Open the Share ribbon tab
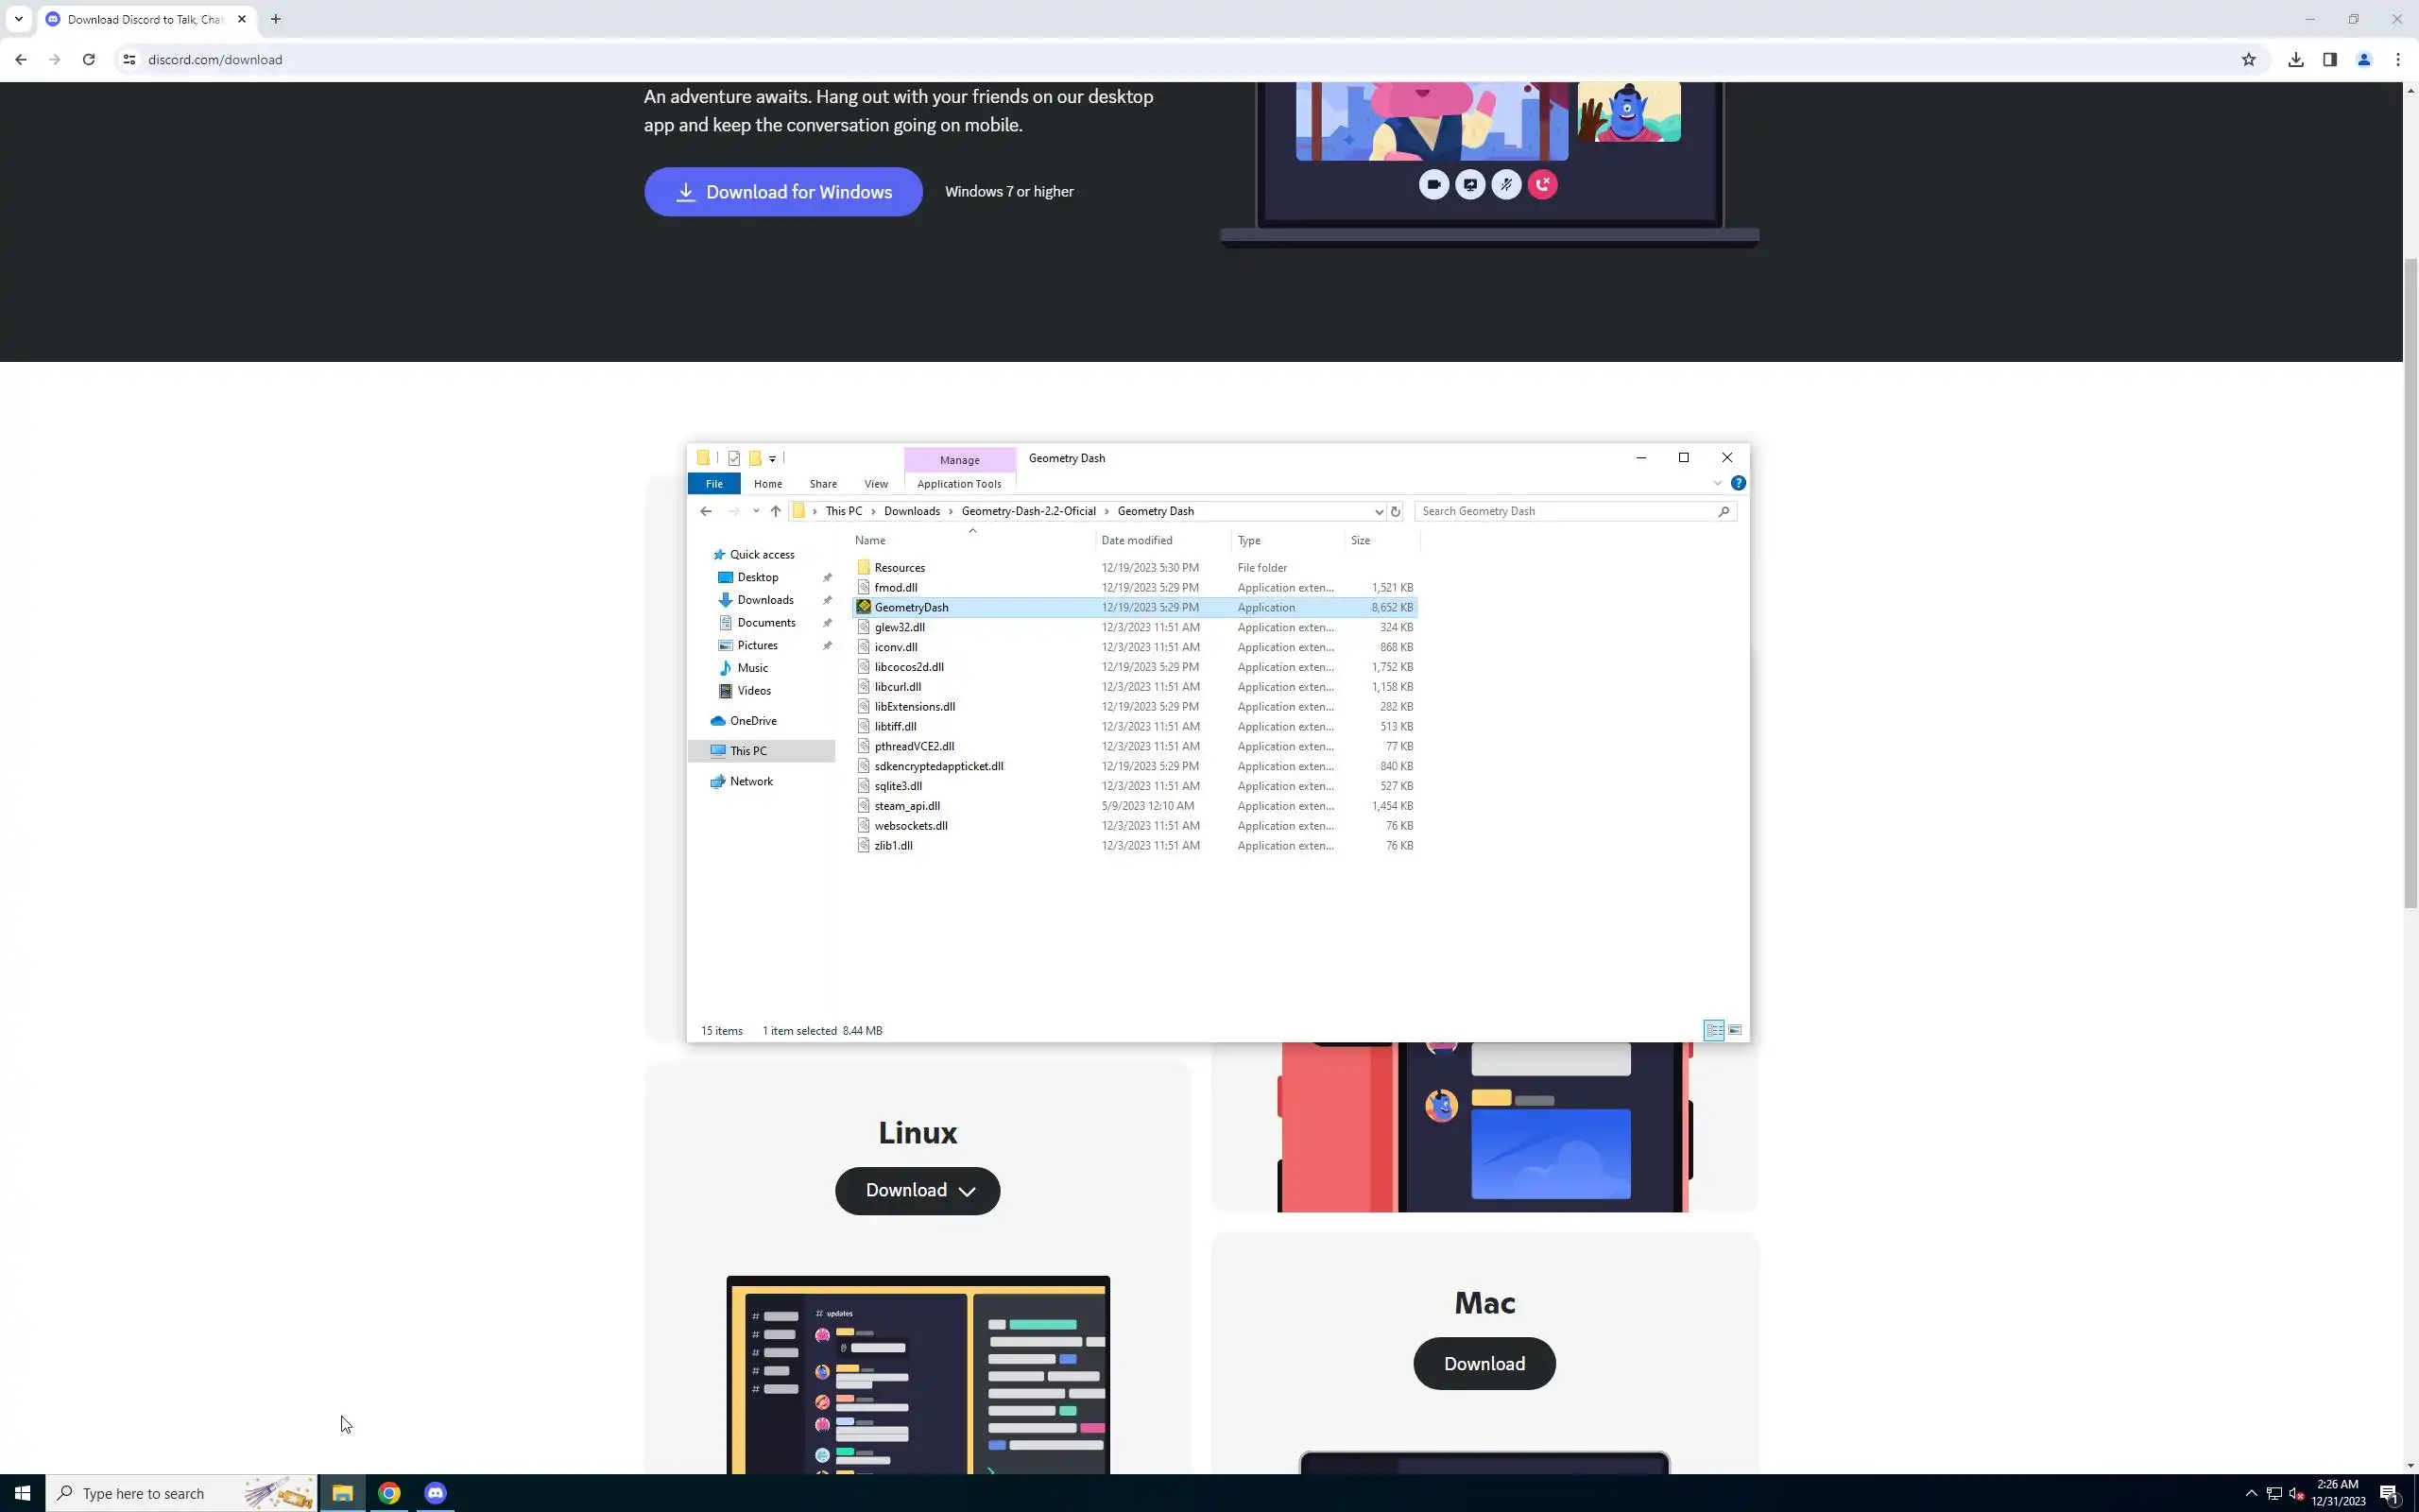Screen dimensions: 2419x1512 pos(823,484)
